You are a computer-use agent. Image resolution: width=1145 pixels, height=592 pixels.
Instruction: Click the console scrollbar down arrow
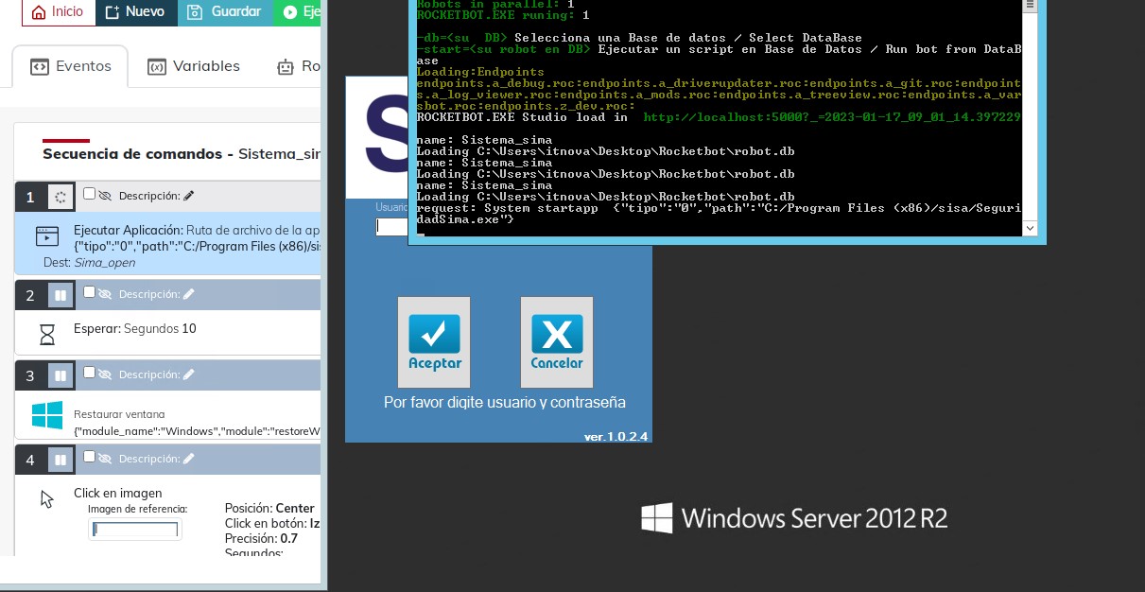pyautogui.click(x=1031, y=228)
